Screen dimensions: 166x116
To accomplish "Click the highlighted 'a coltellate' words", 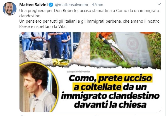I will 97,87.
